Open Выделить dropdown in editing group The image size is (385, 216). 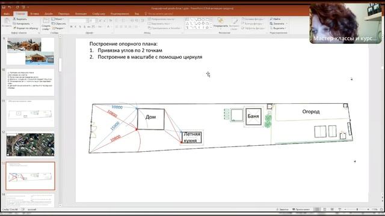277,28
